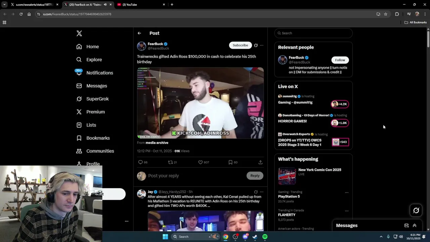Image resolution: width=430 pixels, height=242 pixels.
Task: Open FLAHERTY trending topic
Action: point(287,215)
